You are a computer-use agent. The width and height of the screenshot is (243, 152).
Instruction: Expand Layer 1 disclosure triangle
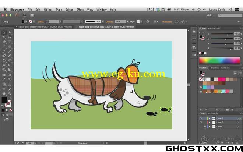tap(210, 127)
